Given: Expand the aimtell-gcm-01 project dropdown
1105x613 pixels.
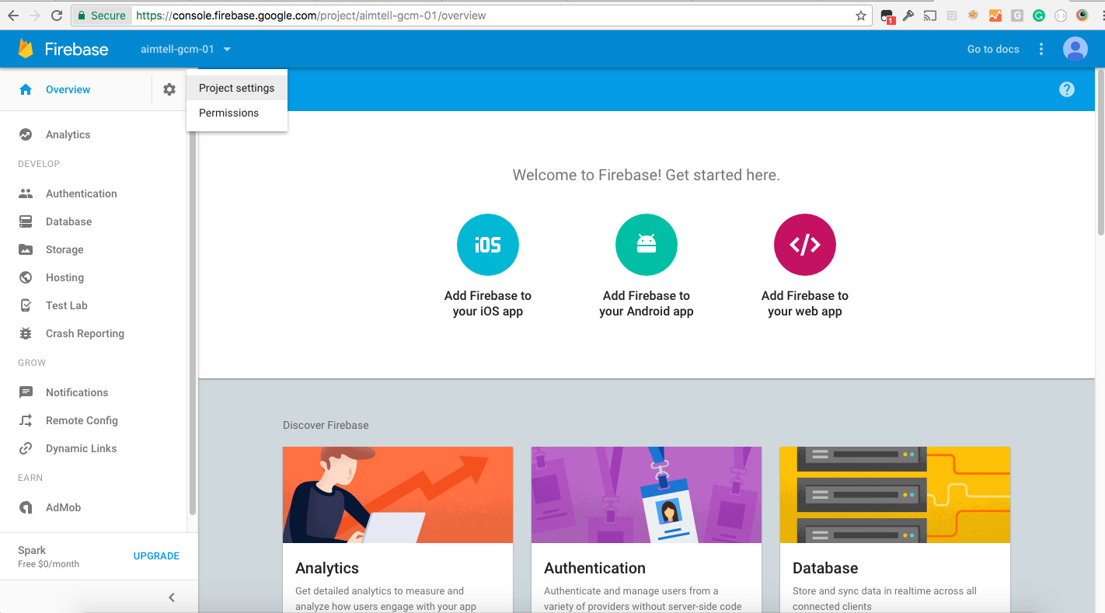Looking at the screenshot, I should (186, 49).
